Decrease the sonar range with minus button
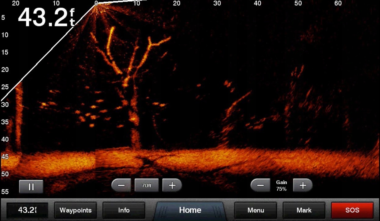Image resolution: width=380 pixels, height=221 pixels. 121,185
